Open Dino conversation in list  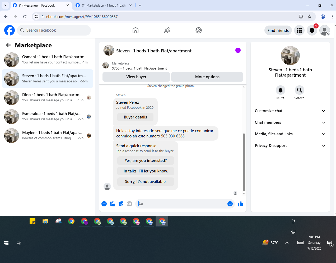click(x=48, y=98)
